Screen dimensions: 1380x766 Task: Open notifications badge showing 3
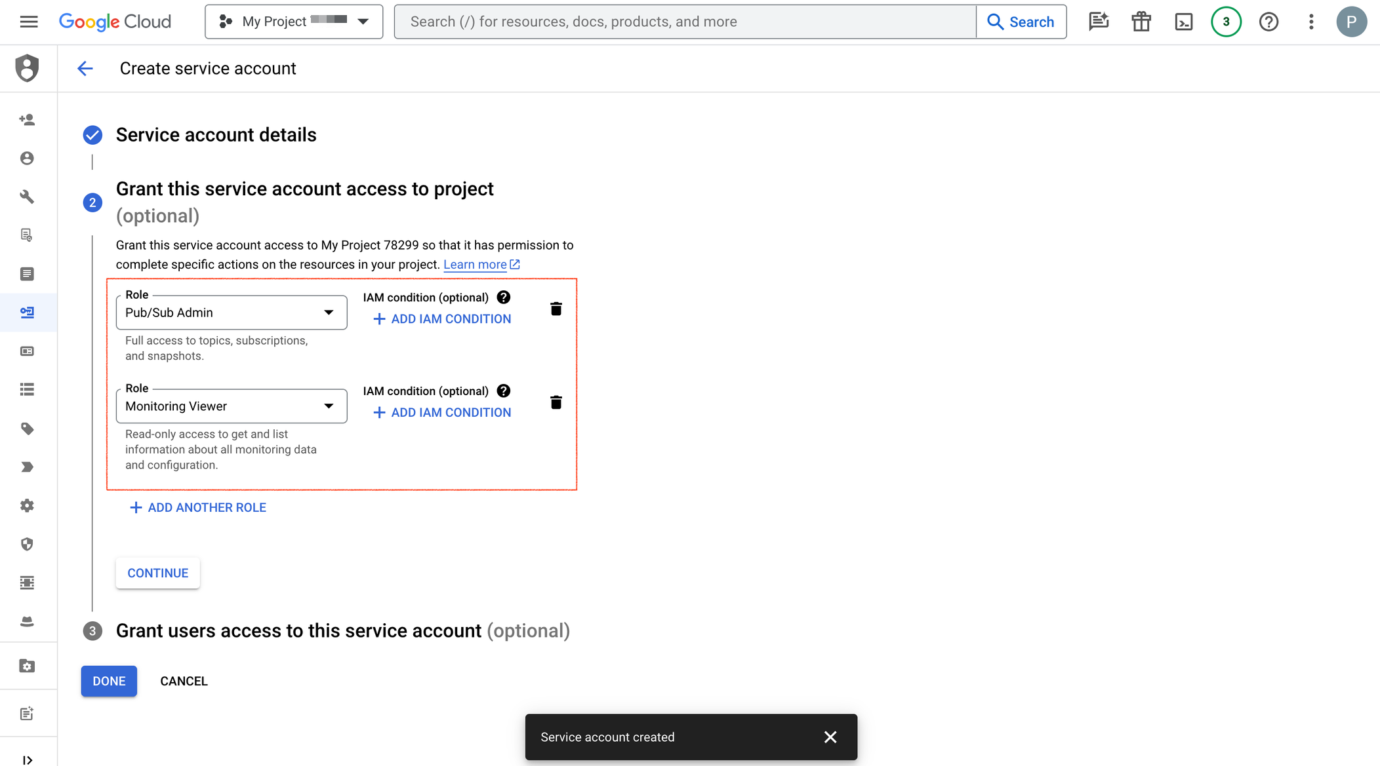(1226, 22)
